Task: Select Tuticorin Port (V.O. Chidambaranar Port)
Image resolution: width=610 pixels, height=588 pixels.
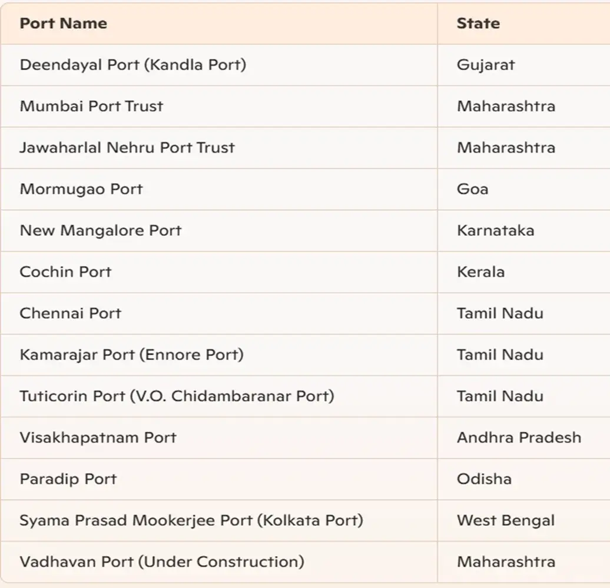Action: coord(177,396)
